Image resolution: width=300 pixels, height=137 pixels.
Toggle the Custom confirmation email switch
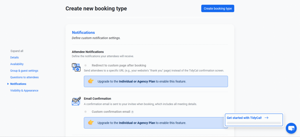(86, 112)
